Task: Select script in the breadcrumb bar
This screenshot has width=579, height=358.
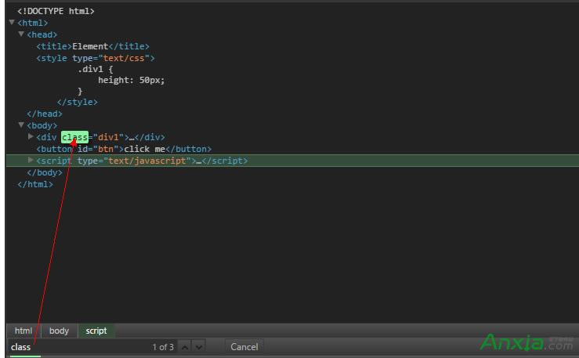Action: pyautogui.click(x=96, y=331)
